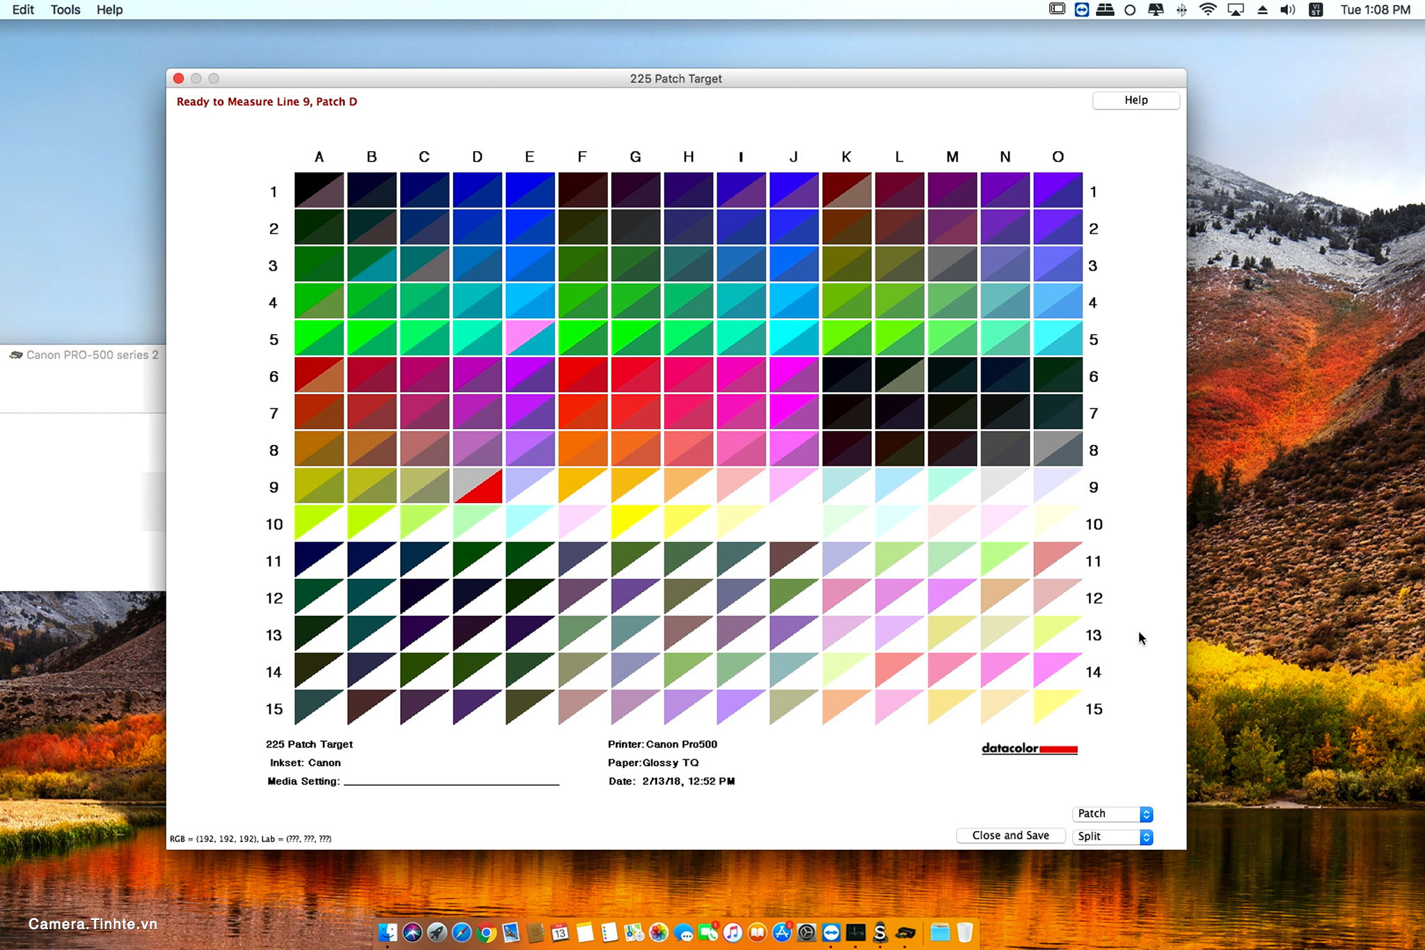Select patch D in line 9

pos(477,486)
